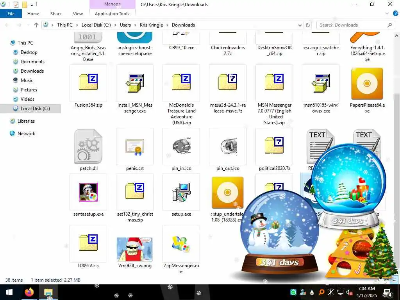Switch to the Share ribbon tab

56,14
